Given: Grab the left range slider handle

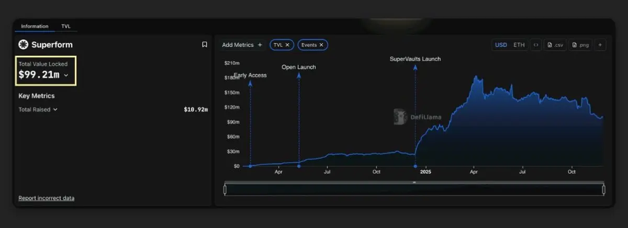Looking at the screenshot, I should click(x=225, y=189).
